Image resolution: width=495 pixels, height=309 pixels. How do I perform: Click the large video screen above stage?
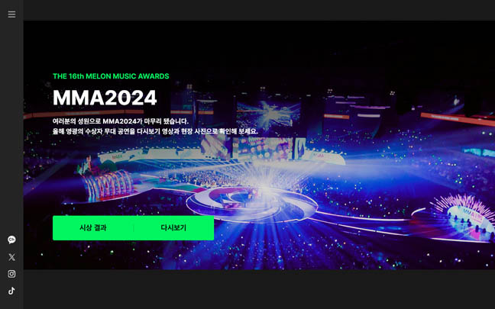click(267, 114)
